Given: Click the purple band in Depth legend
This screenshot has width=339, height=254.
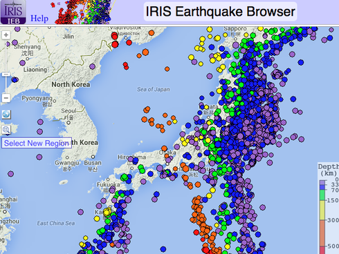Looking at the screenshot, I should point(322,183).
